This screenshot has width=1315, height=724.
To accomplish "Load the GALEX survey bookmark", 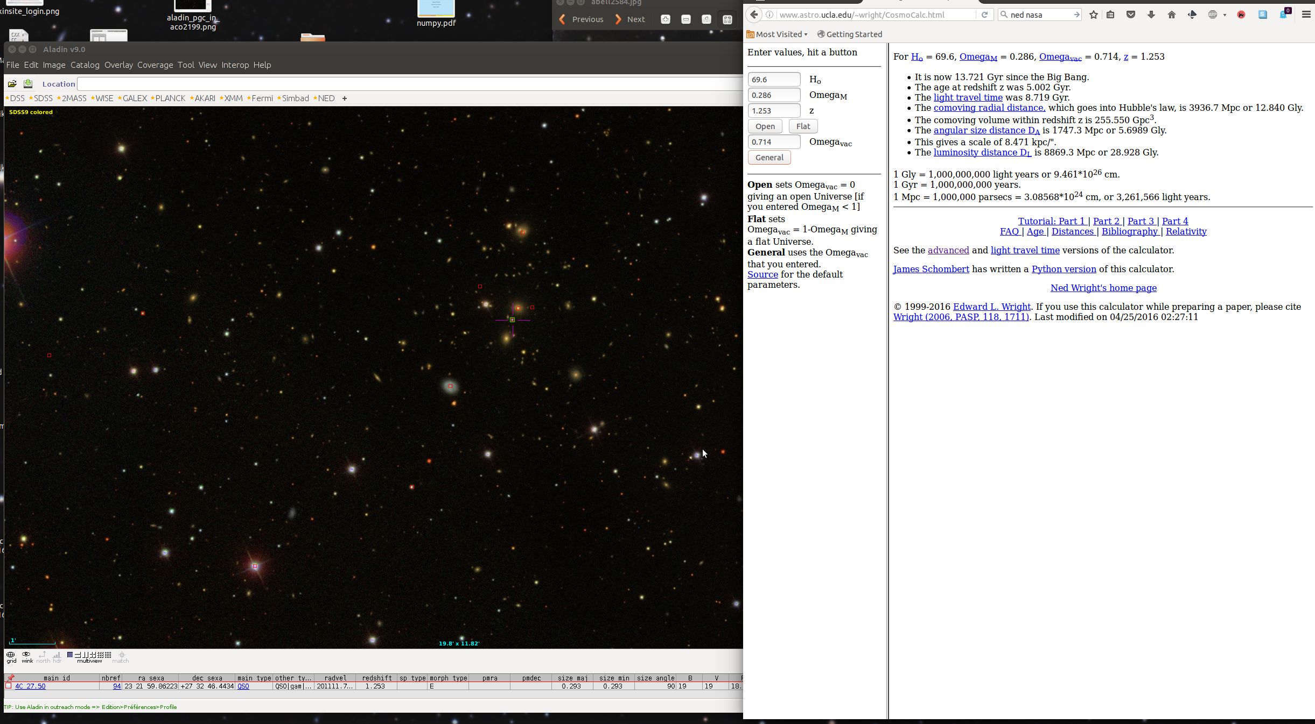I will (x=132, y=98).
